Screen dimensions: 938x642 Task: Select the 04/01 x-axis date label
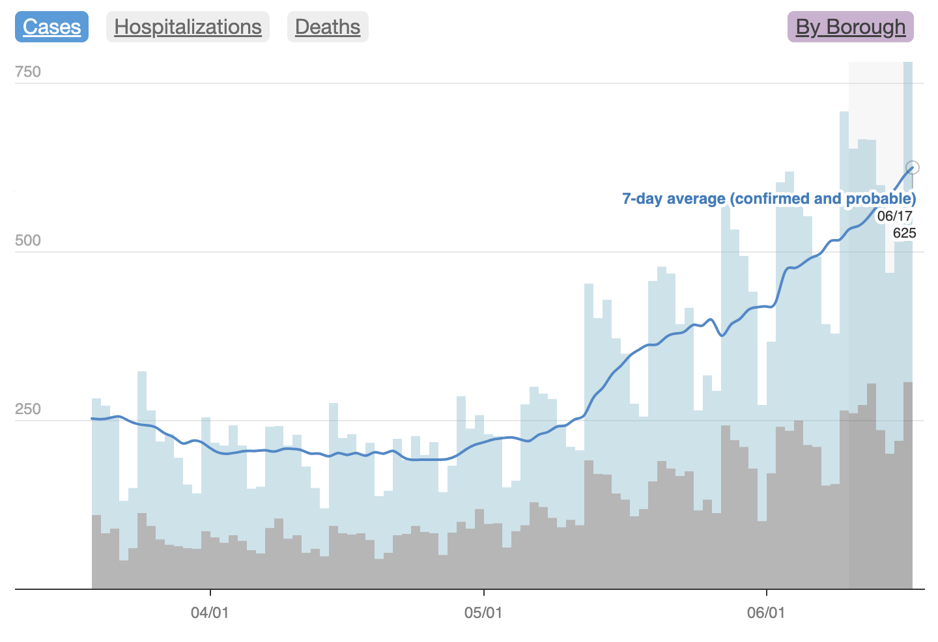[x=210, y=613]
